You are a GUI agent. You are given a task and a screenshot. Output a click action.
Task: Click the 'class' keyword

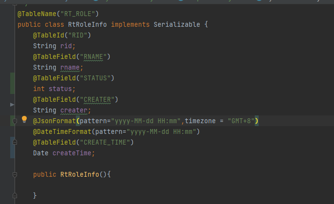(54, 24)
